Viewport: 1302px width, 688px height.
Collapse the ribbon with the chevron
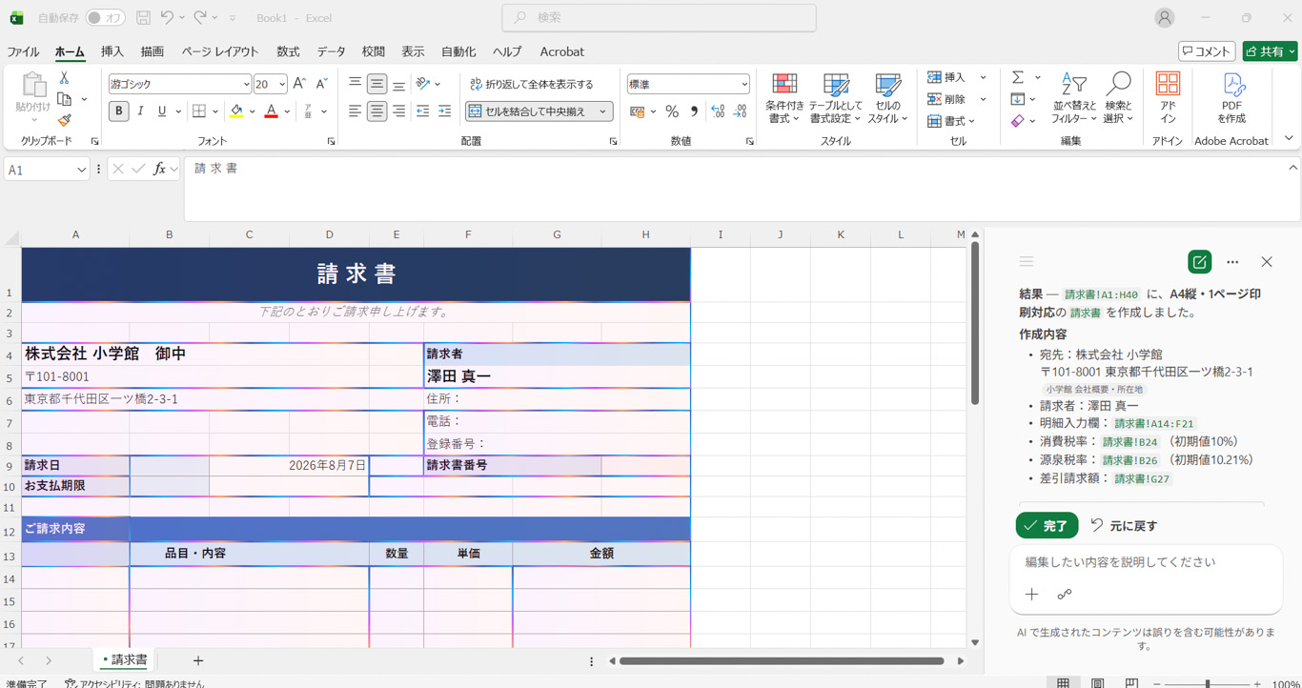pos(1289,139)
